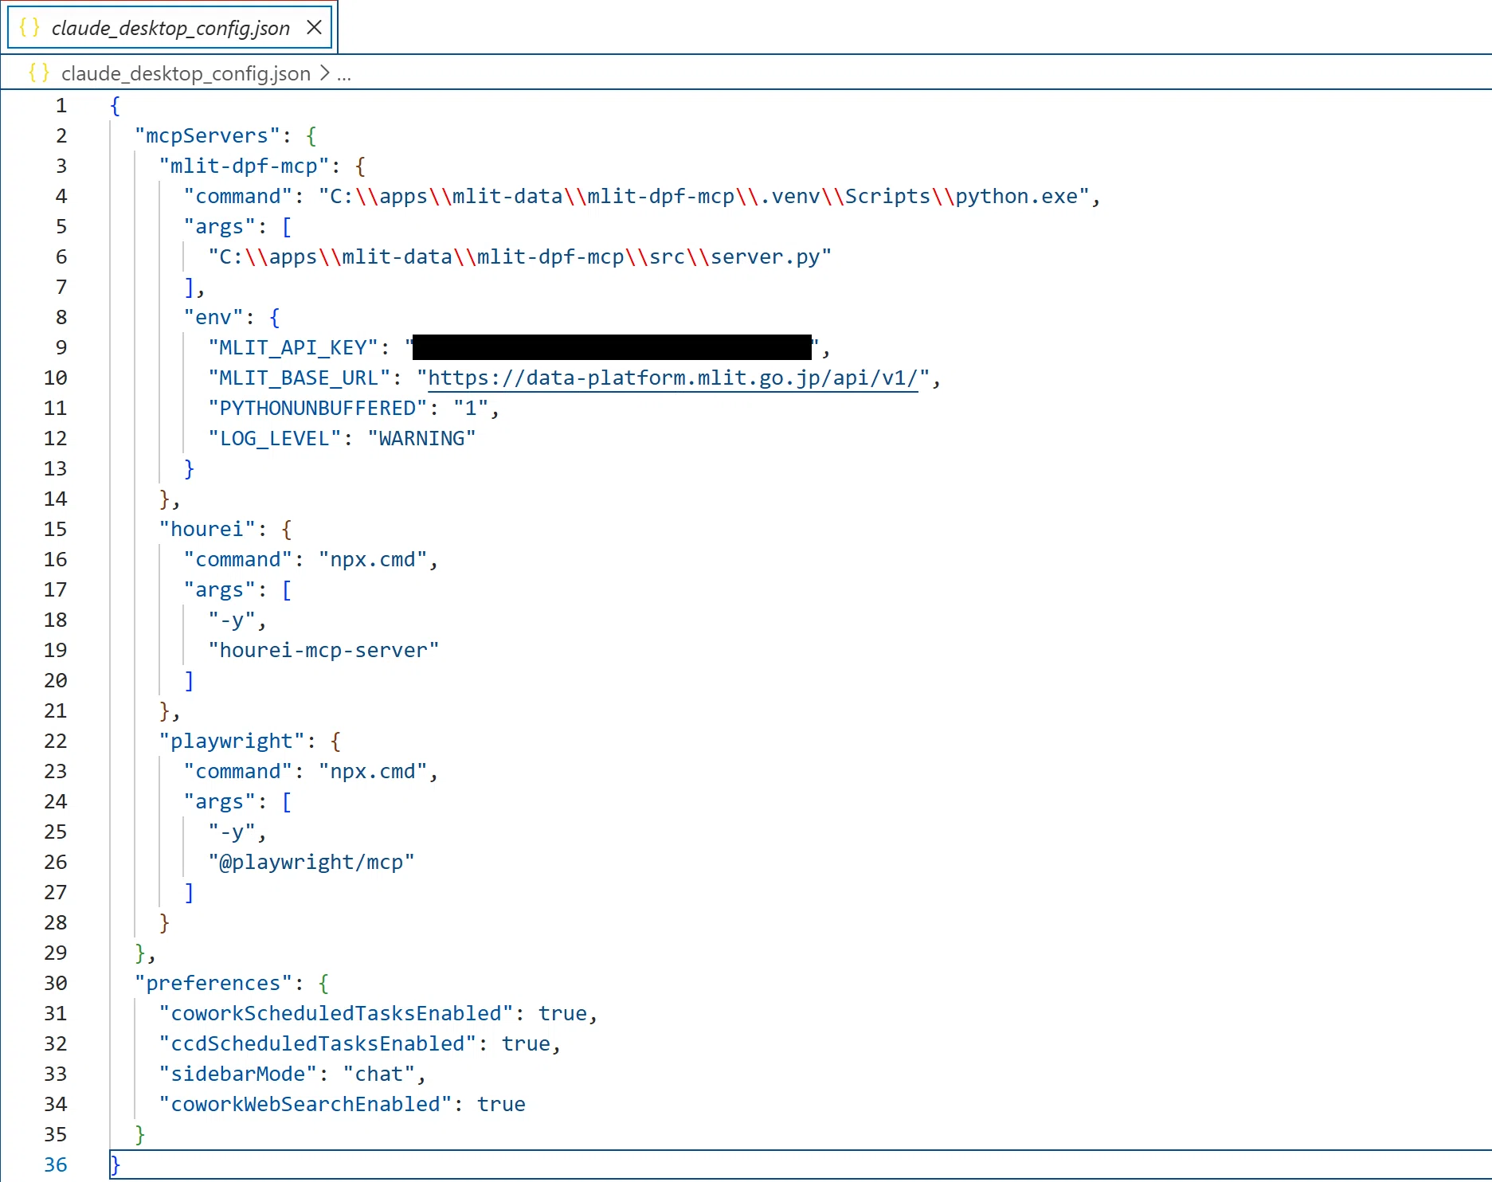The height and width of the screenshot is (1182, 1492).
Task: Click the "mlit-dpf-mcp" server key
Action: pos(244,166)
